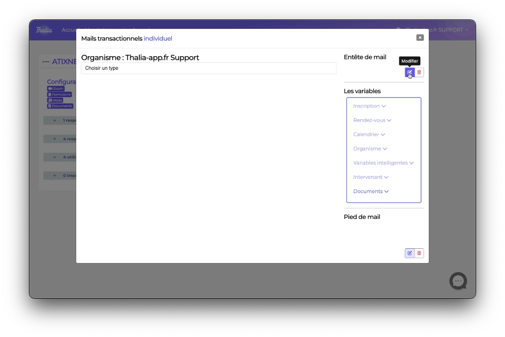Open the 'Choisir un type' dropdown
Screen dimensions: 505x337
coord(208,68)
